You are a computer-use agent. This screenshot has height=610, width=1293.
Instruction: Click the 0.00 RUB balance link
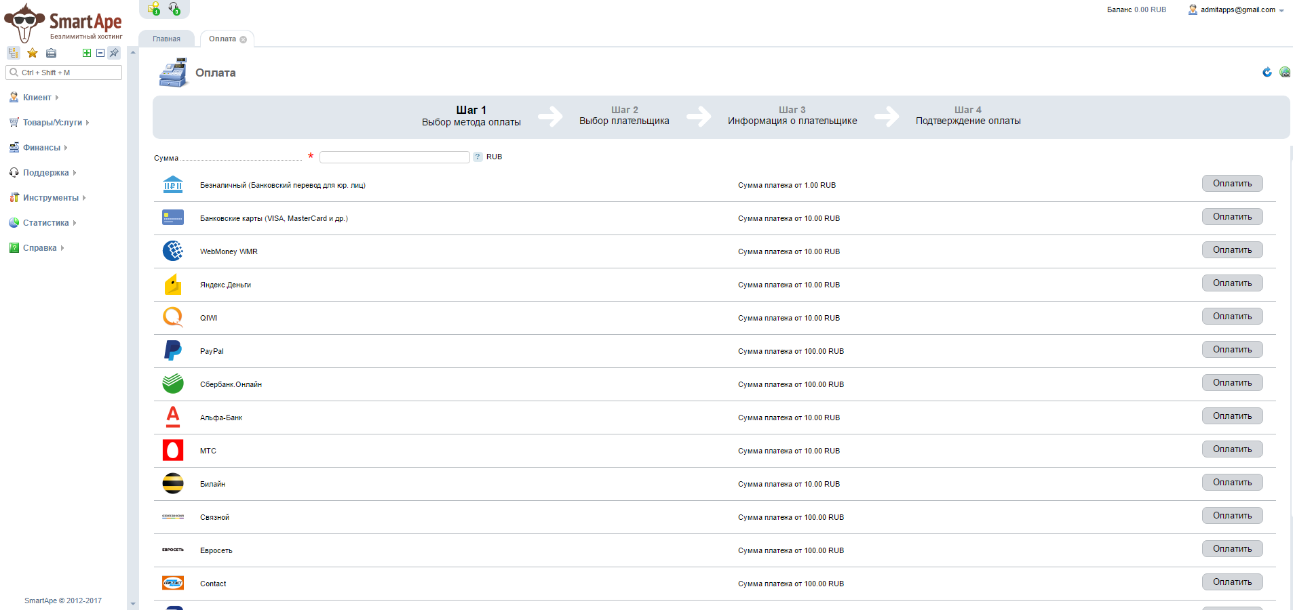point(1150,9)
